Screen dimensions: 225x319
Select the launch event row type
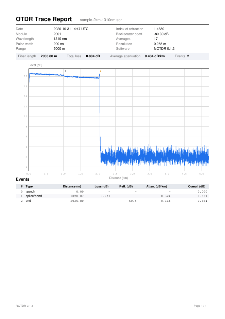[30, 192]
